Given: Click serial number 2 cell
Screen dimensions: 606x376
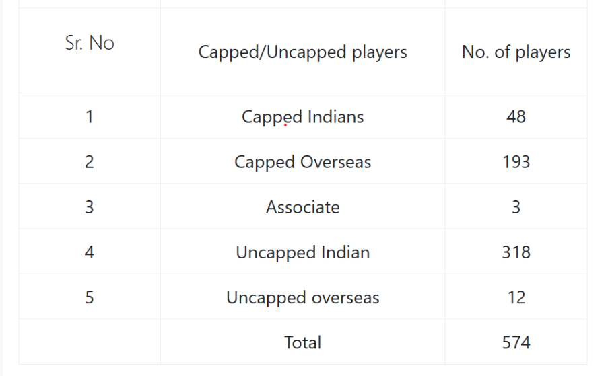Looking at the screenshot, I should [90, 161].
